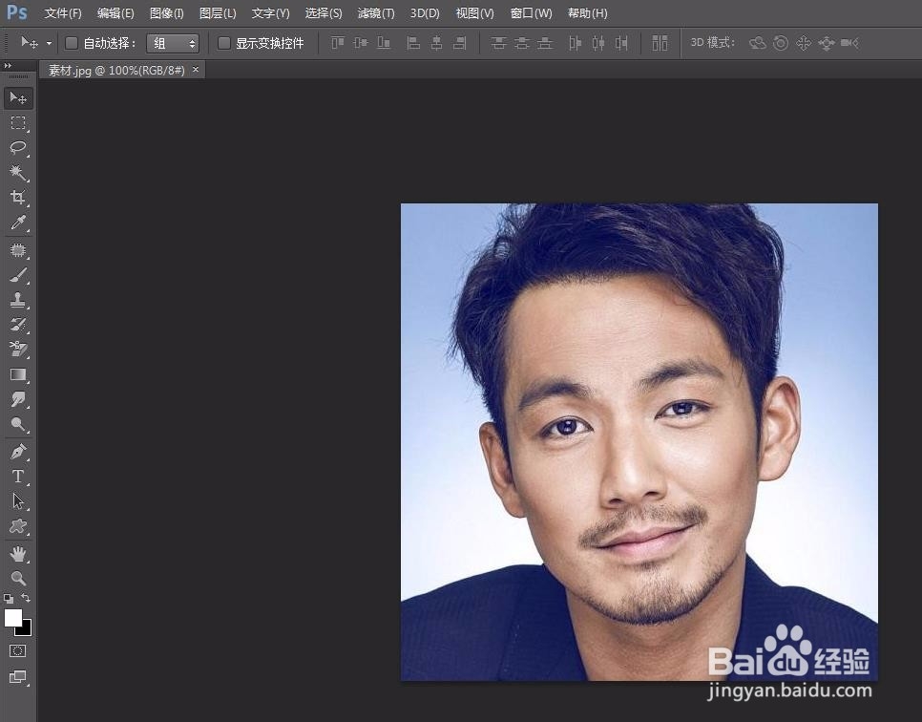Open the 图像(I) menu
This screenshot has width=922, height=722.
tap(166, 13)
